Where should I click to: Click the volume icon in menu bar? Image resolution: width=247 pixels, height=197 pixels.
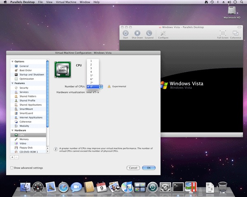pos(229,2)
